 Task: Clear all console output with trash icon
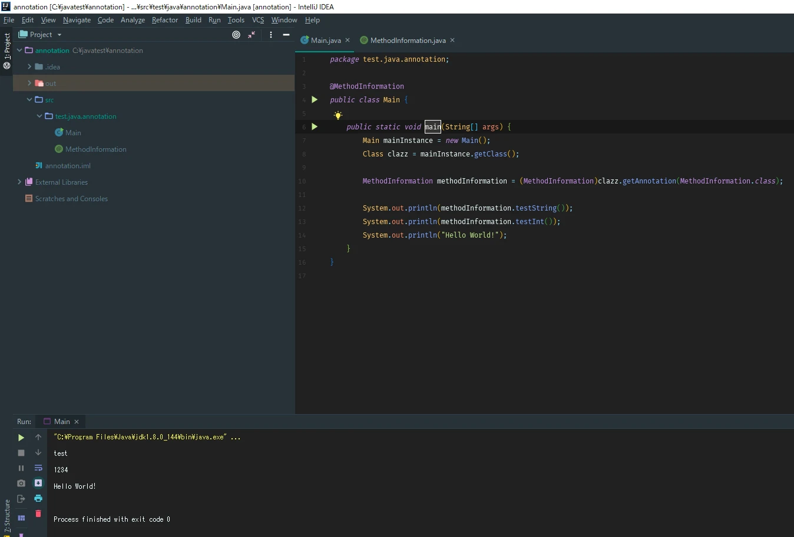pyautogui.click(x=38, y=514)
